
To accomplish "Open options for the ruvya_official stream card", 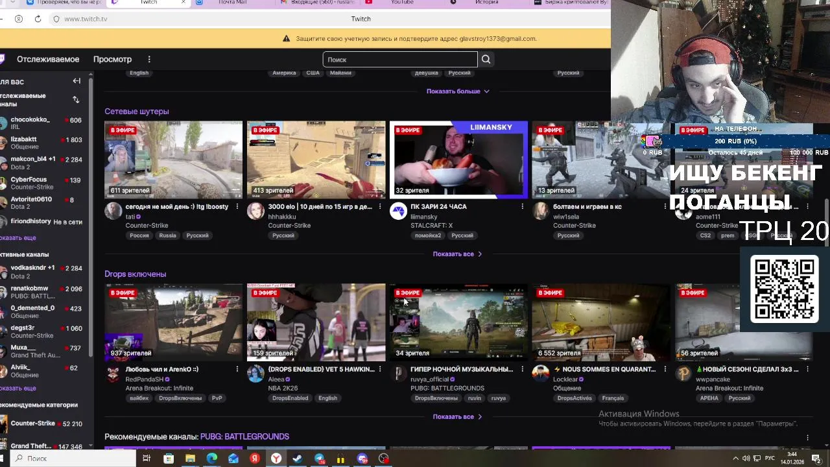I will (522, 369).
